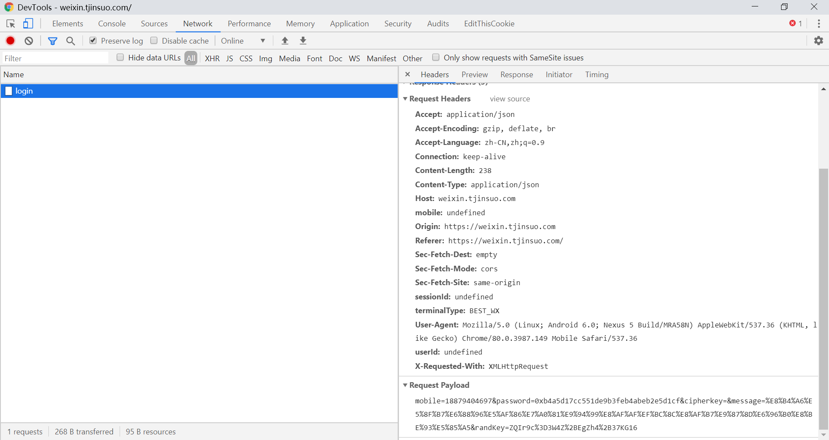829x440 pixels.
Task: Collapse the Request Headers section
Action: [x=405, y=99]
